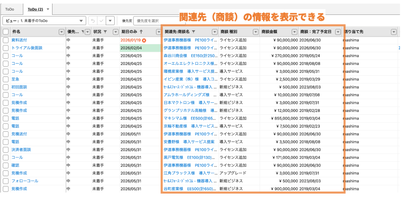Select the checkbox for トライアル後面談 row
This screenshot has width=401, height=201.
coord(5,48)
